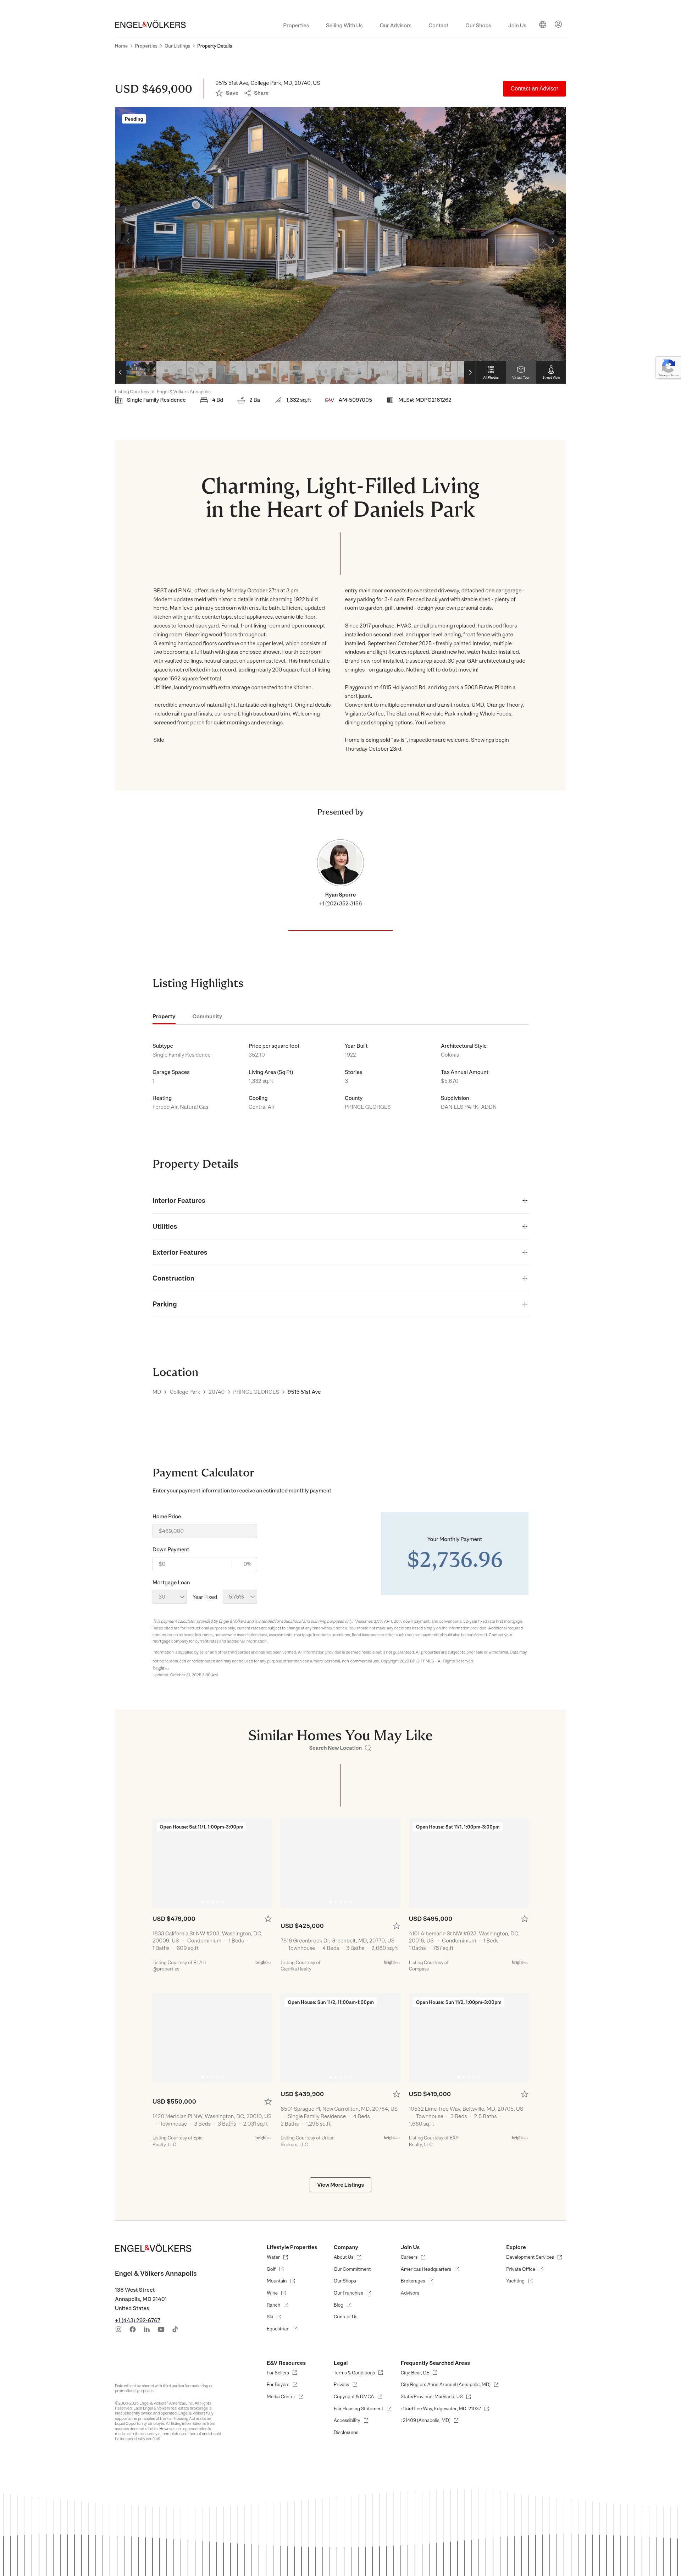Open the TikTok icon in footer
Screen dimensions: 681x2576
pyautogui.click(x=175, y=2329)
